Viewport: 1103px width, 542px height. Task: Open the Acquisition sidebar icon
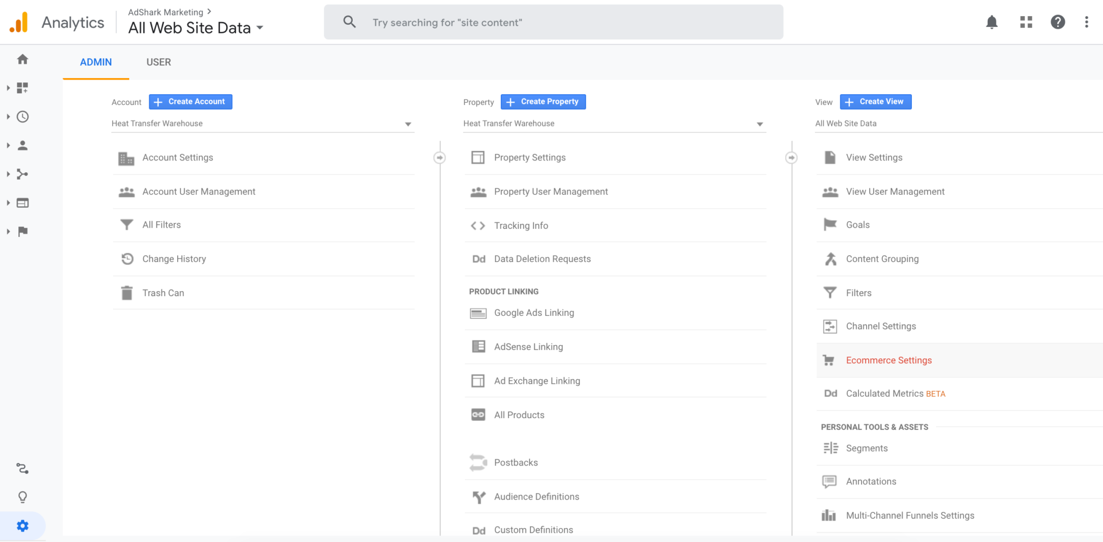tap(23, 174)
